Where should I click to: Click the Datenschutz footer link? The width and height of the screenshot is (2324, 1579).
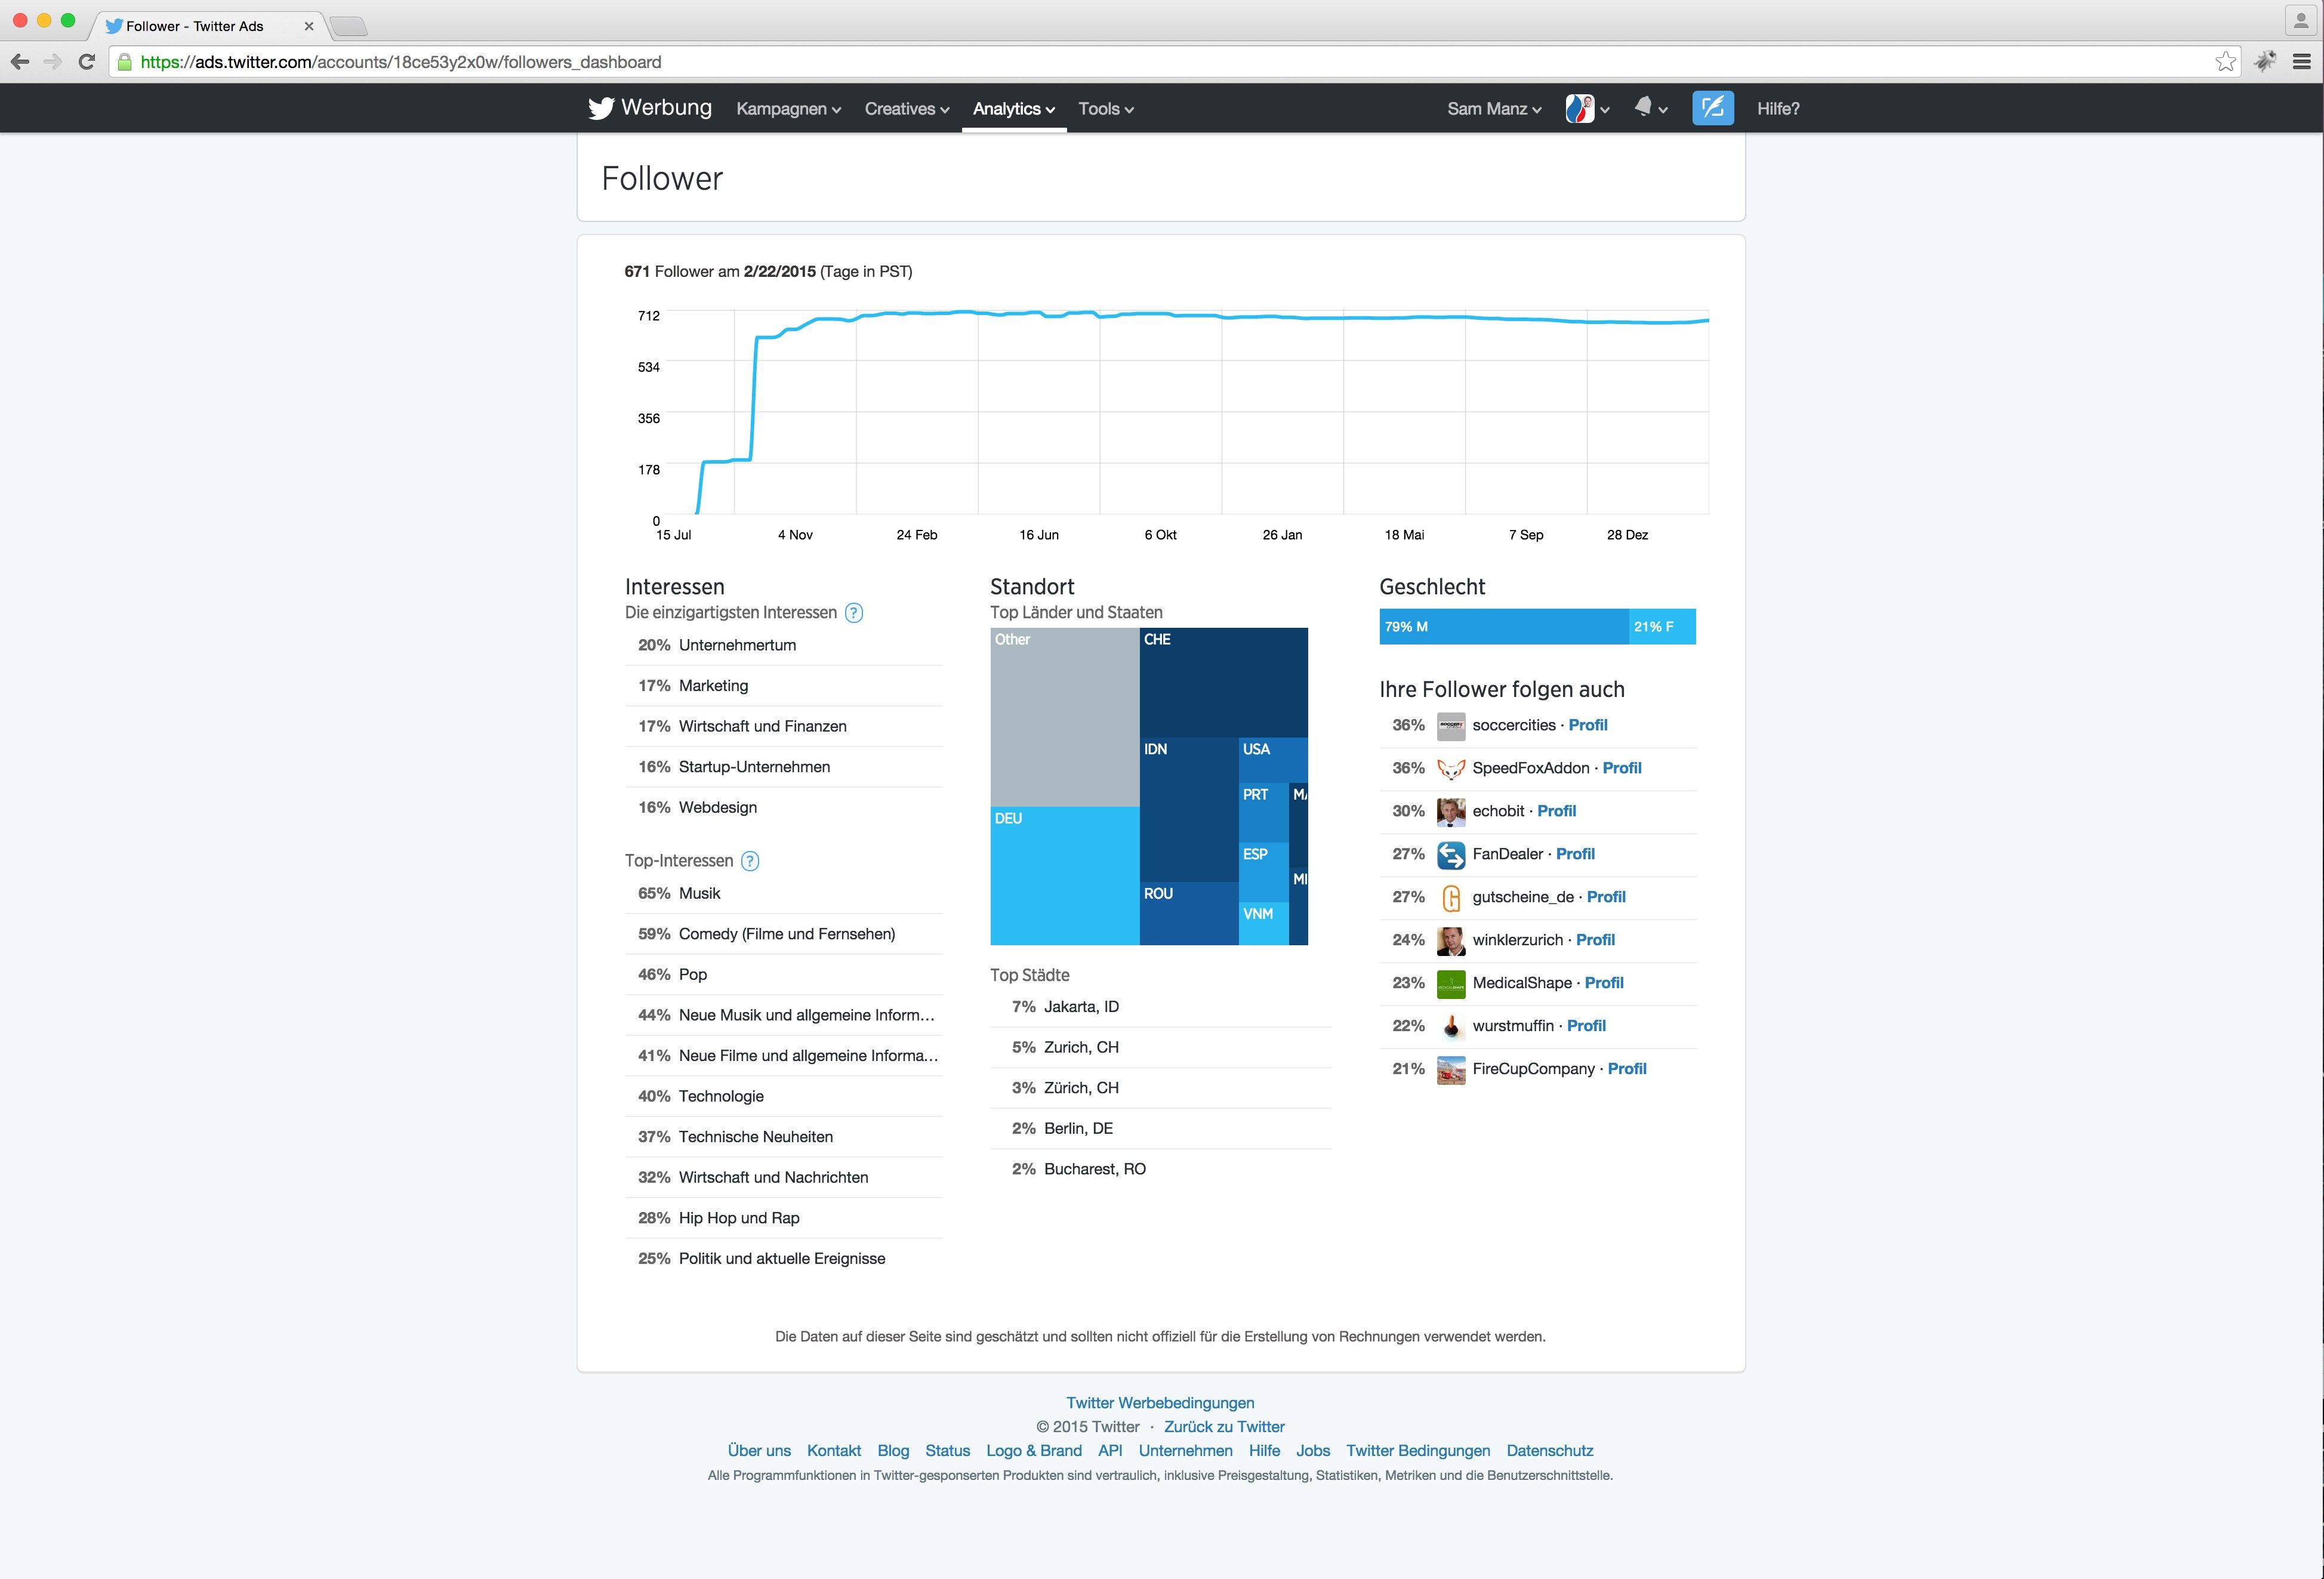1550,1451
